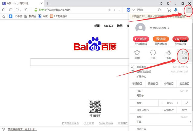Click the Baidu search input box
Image resolution: width=193 pixels, height=131 pixels.
[79, 62]
